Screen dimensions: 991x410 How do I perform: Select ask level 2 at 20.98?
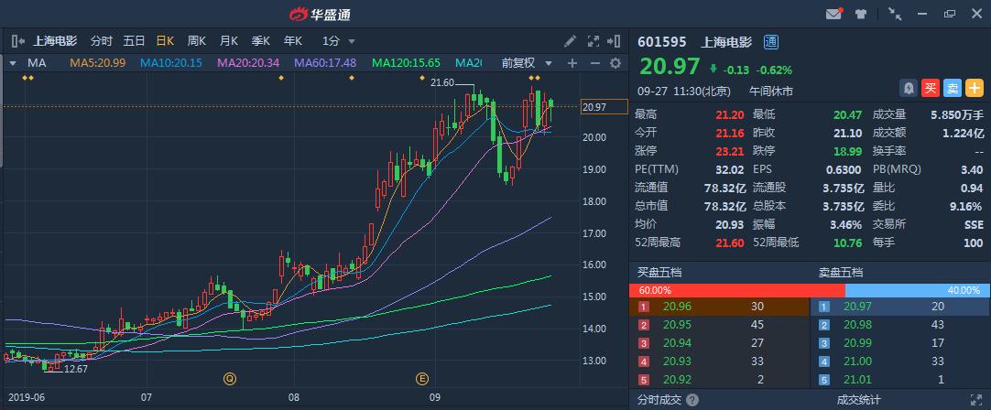(900, 326)
